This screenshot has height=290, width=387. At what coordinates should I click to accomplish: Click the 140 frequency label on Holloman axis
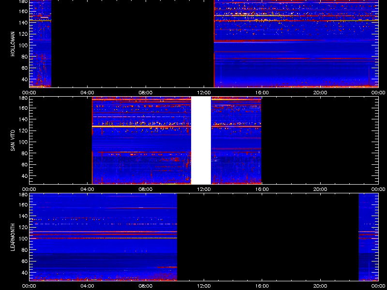click(x=23, y=22)
